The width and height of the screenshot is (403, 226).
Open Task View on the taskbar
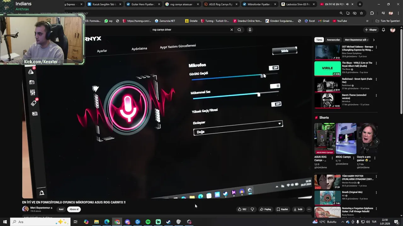(x=76, y=222)
